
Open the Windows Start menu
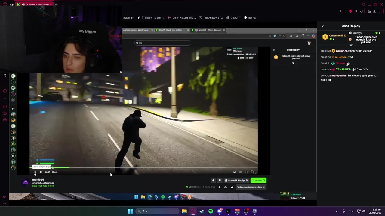tap(130, 211)
